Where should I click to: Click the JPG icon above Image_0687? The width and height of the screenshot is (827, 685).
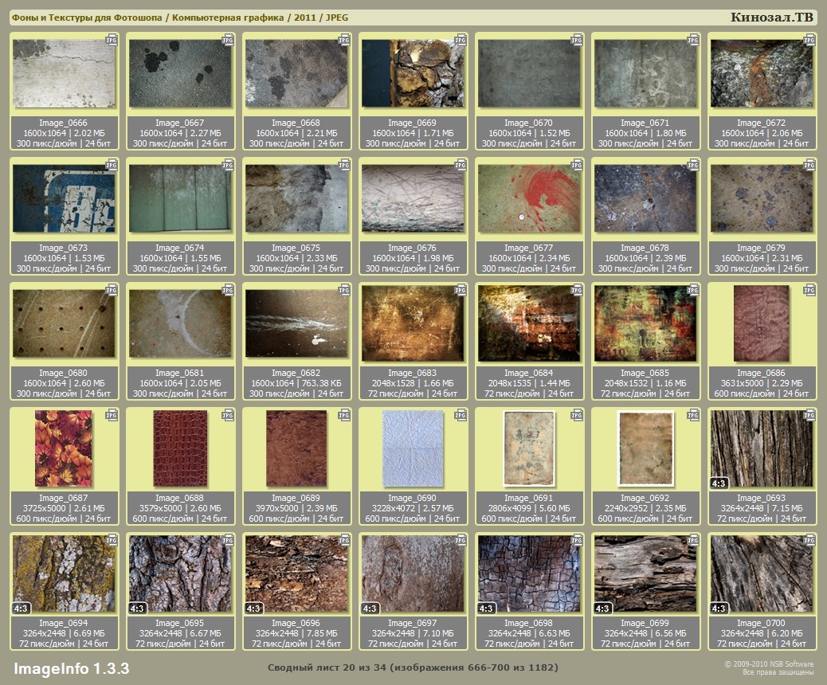click(111, 414)
